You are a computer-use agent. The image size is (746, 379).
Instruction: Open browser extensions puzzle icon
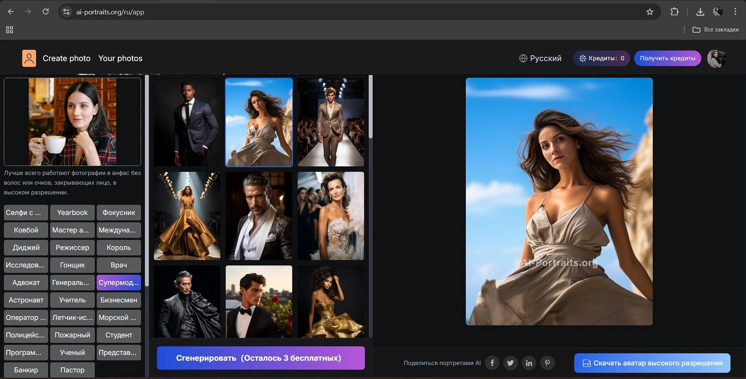click(675, 12)
